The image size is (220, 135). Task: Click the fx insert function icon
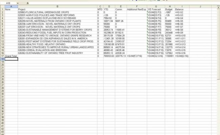click(28, 3)
